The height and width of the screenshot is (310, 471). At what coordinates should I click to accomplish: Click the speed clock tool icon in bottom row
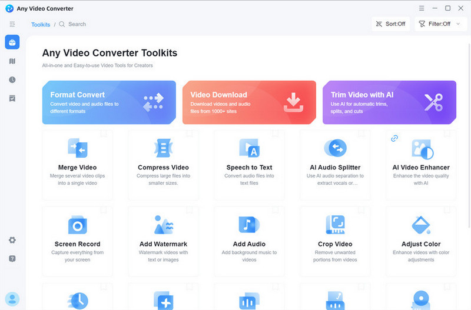[x=78, y=301]
